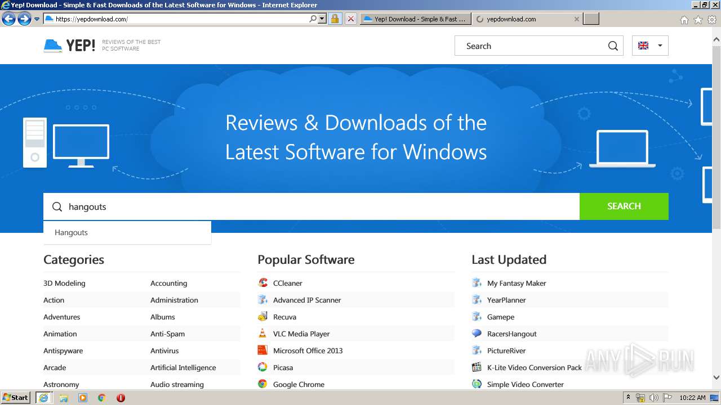
Task: Click the Advanced IP Scanner icon
Action: [x=262, y=300]
